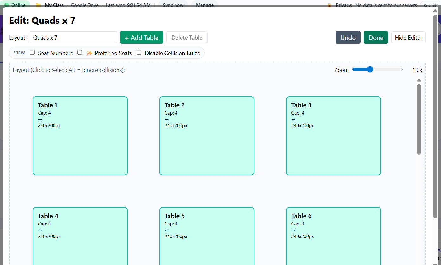441x265 pixels.
Task: Click Sync now in the top bar
Action: [173, 5]
